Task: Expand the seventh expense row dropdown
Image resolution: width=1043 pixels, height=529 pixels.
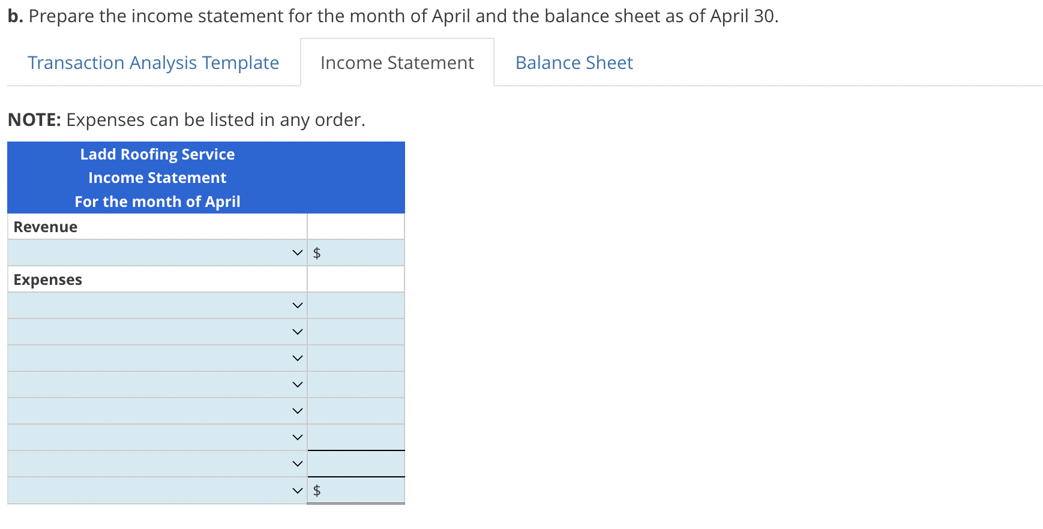Action: [x=296, y=463]
